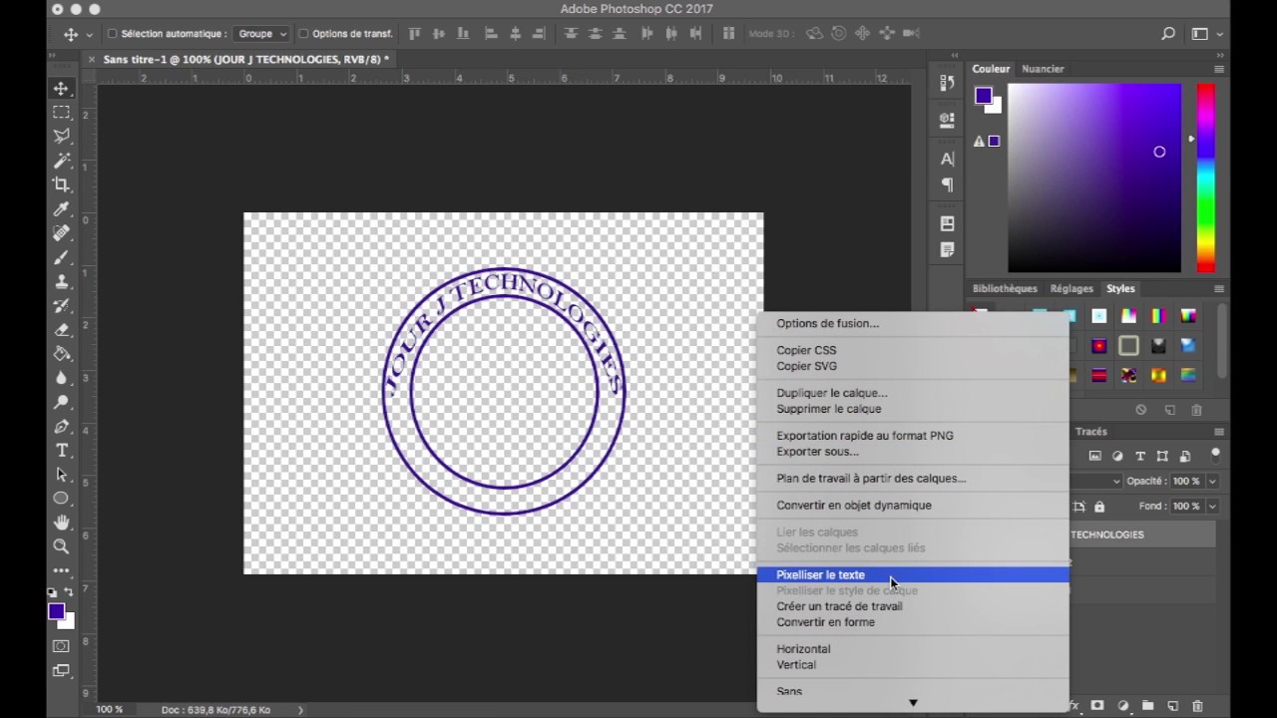Enable Options de transf. checkbox
The image size is (1277, 718).
coord(303,34)
